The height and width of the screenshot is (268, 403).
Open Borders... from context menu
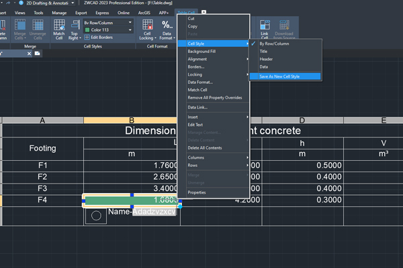214,67
